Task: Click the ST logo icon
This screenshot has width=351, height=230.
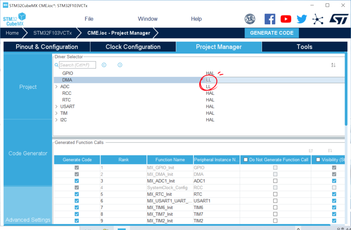Action: pos(339,19)
